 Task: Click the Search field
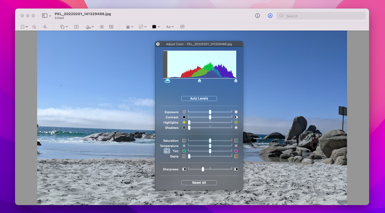click(x=321, y=16)
